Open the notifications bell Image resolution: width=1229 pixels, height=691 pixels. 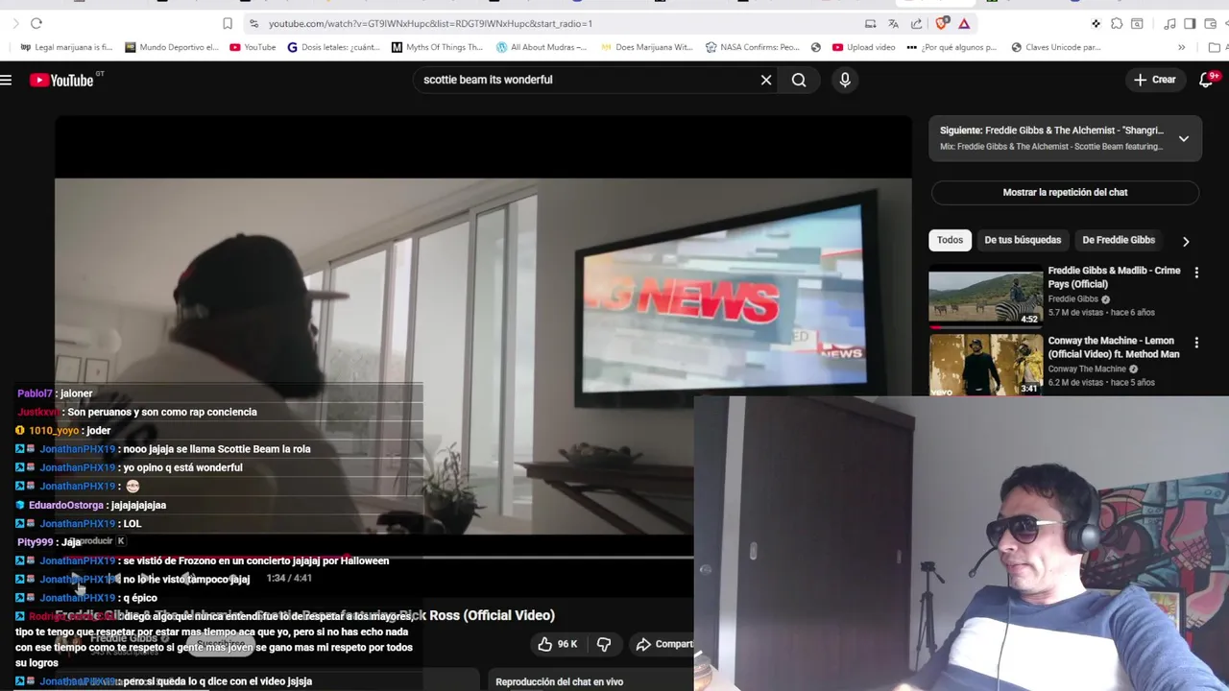[x=1207, y=81]
